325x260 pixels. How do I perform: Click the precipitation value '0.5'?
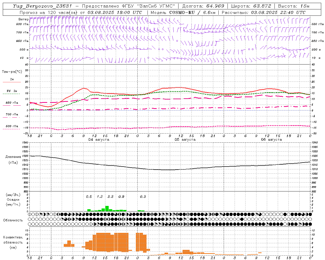point(89,197)
